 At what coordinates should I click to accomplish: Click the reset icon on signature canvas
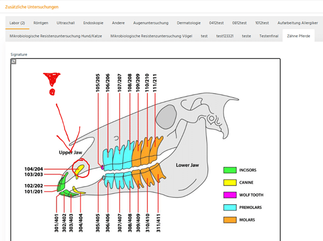13,61
